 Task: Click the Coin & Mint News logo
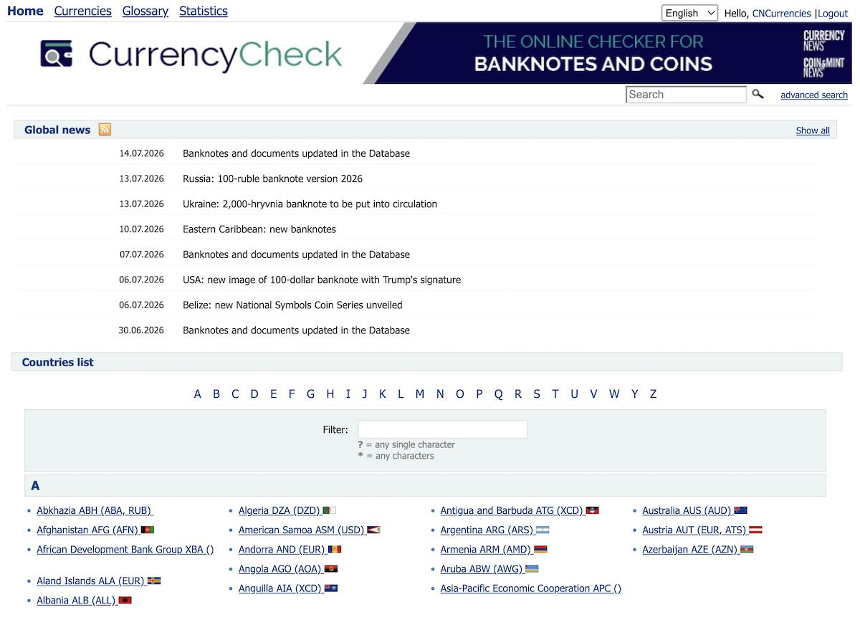click(x=823, y=67)
